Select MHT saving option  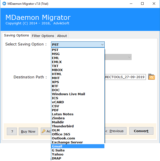[x=78, y=78]
